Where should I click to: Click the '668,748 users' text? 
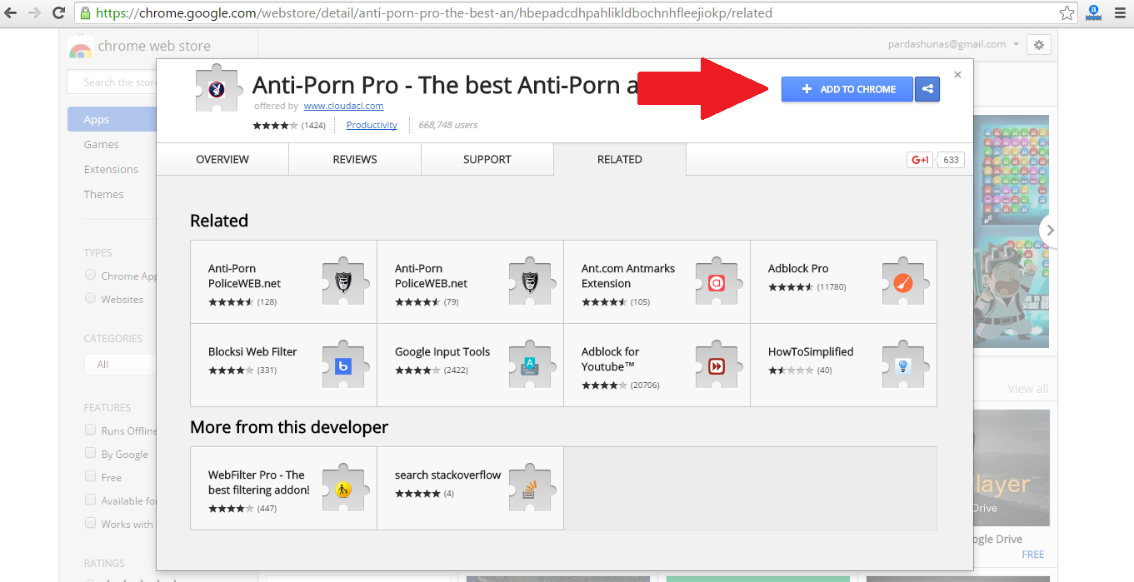[x=448, y=125]
